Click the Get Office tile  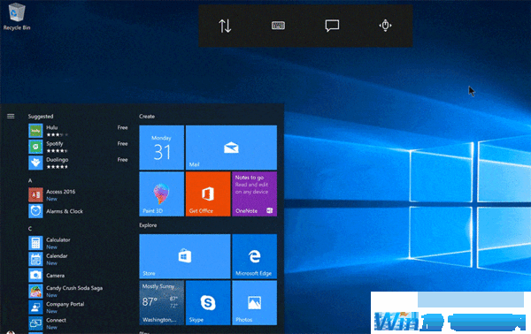pos(208,194)
